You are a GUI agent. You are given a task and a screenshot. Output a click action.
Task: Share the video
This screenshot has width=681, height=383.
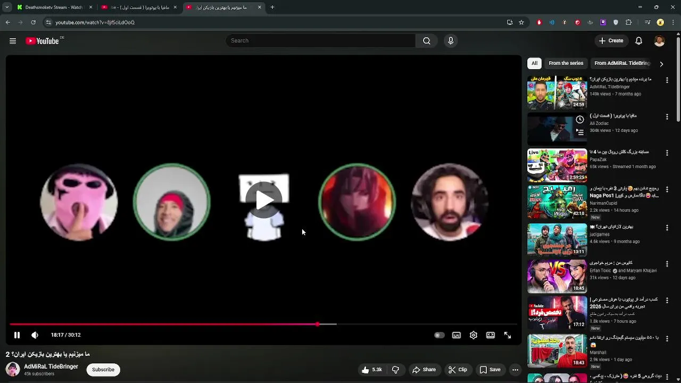coord(424,370)
